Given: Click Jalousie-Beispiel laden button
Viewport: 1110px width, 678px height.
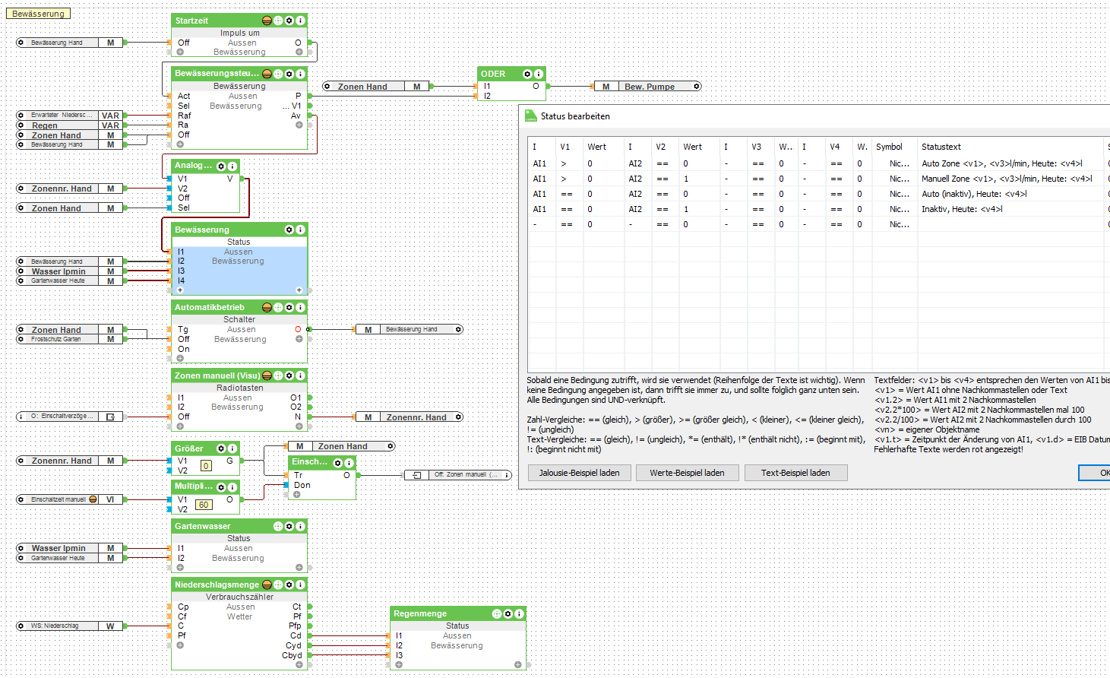Looking at the screenshot, I should click(x=580, y=473).
